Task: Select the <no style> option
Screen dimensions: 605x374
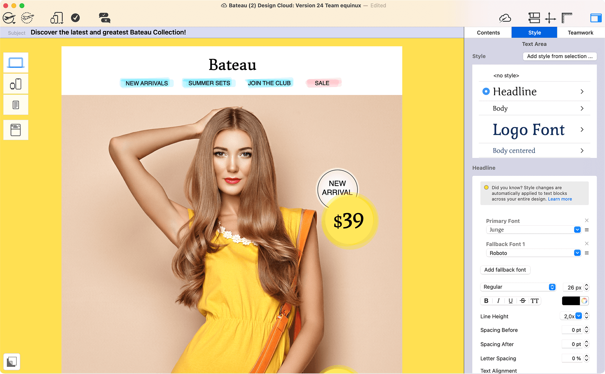Action: pyautogui.click(x=506, y=75)
